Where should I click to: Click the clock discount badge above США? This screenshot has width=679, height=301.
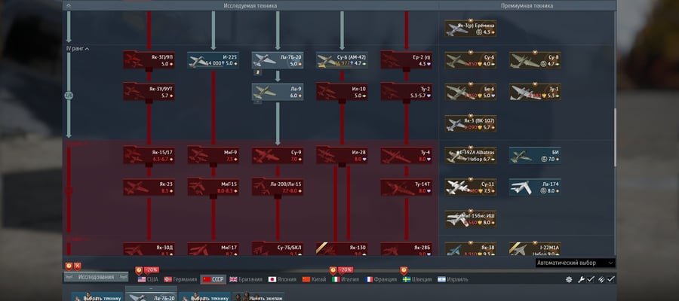coord(139,270)
